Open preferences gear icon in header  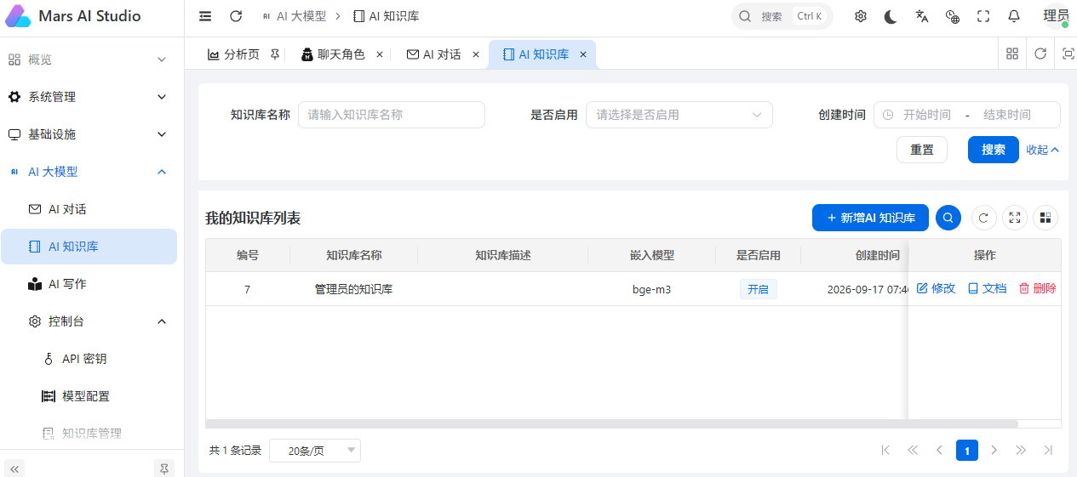coord(861,16)
